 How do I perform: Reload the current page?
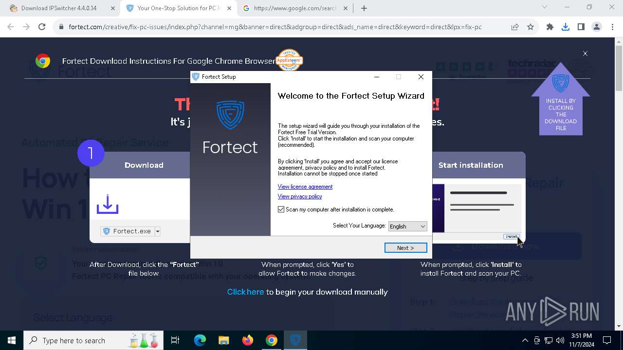(x=42, y=27)
